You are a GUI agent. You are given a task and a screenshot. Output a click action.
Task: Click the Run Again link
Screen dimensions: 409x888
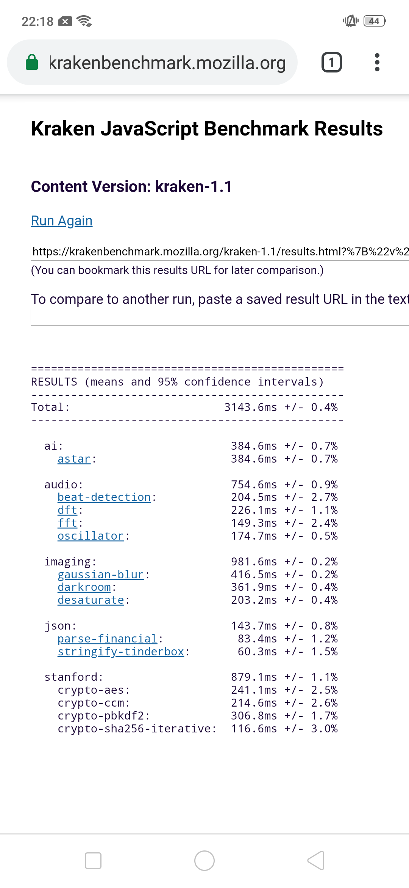pyautogui.click(x=62, y=221)
